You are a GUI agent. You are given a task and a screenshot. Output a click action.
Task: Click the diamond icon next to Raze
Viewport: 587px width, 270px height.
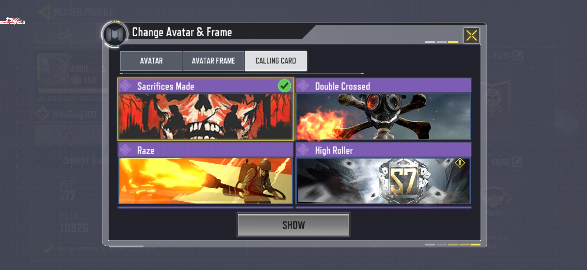pyautogui.click(x=125, y=150)
